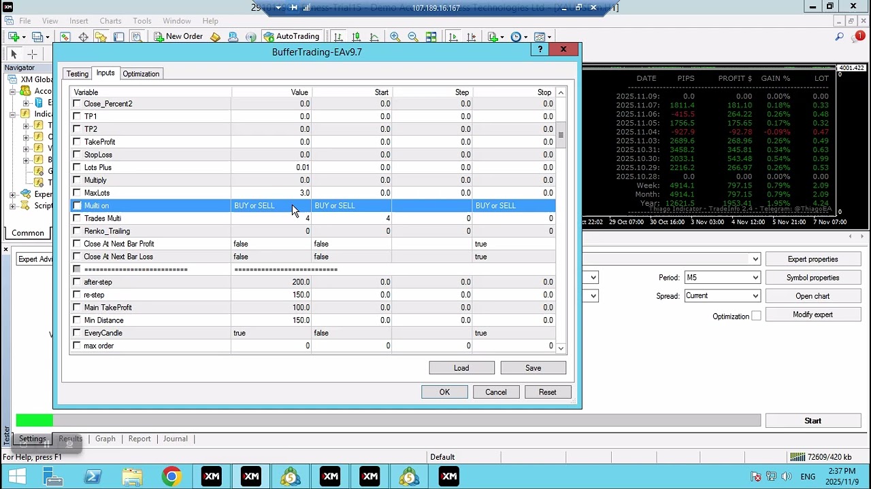Open the Insert menu
This screenshot has width=871, height=489.
pyautogui.click(x=78, y=21)
